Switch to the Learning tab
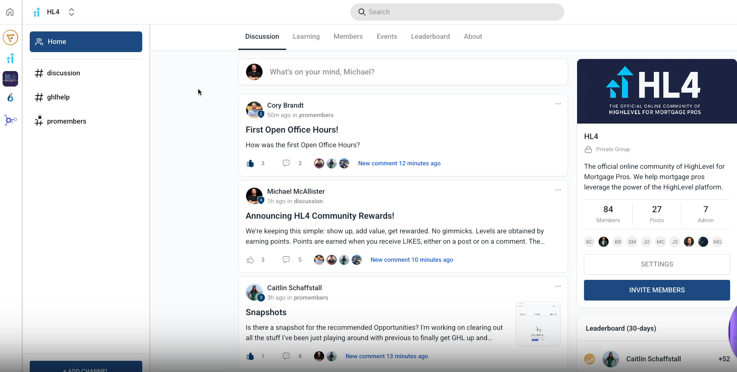The width and height of the screenshot is (737, 372). coord(306,37)
